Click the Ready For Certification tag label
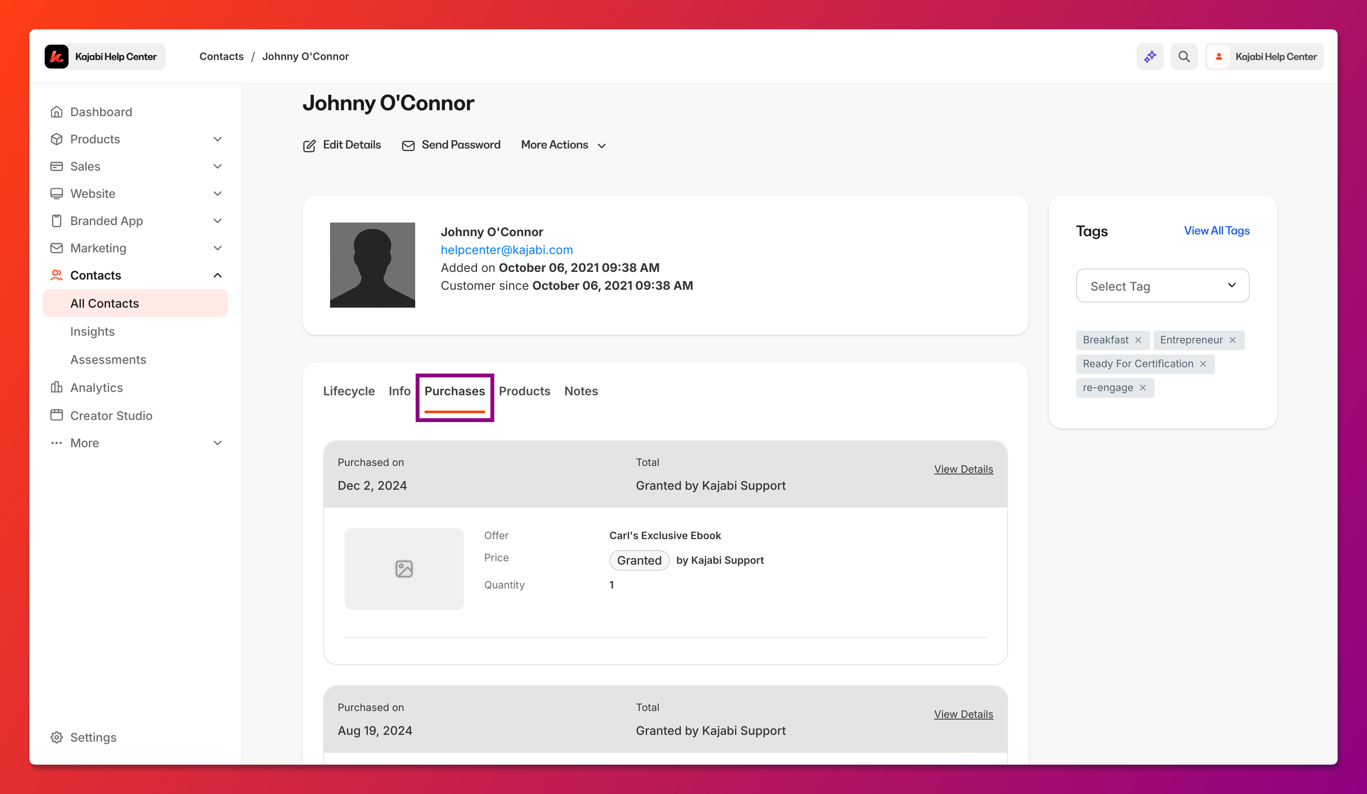Screen dimensions: 1367x794 pos(1137,364)
